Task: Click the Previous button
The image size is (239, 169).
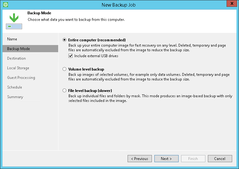Action: coord(139,159)
